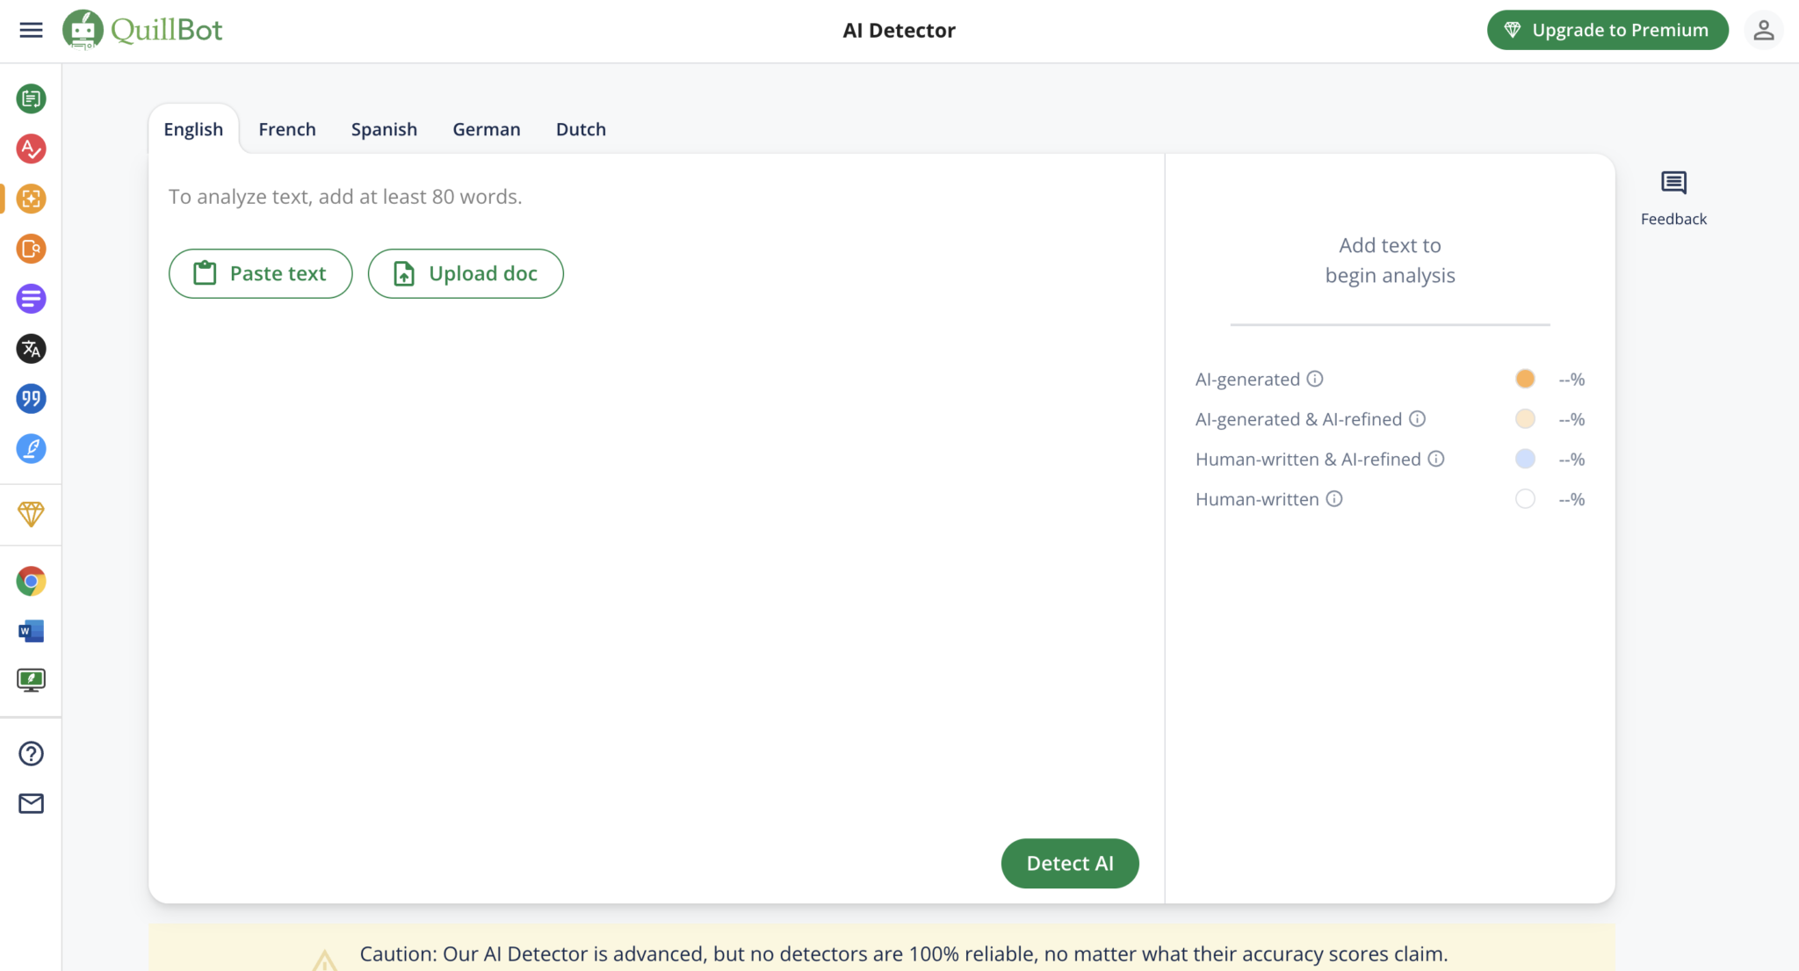This screenshot has height=971, width=1799.
Task: Open the Translator sidebar icon
Action: click(x=31, y=349)
